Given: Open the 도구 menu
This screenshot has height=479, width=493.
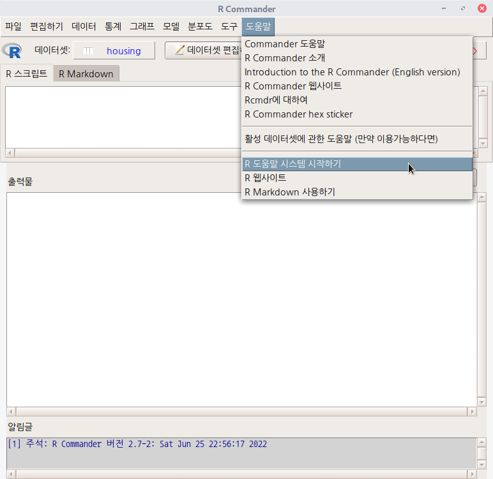Looking at the screenshot, I should 229,26.
